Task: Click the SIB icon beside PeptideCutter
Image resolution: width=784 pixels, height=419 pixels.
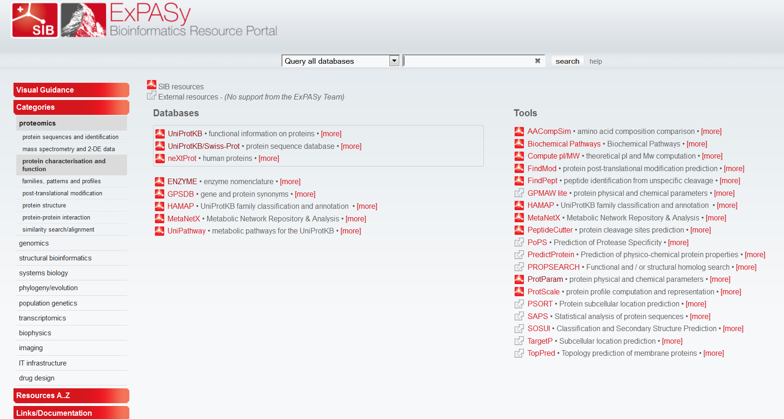Action: [519, 230]
